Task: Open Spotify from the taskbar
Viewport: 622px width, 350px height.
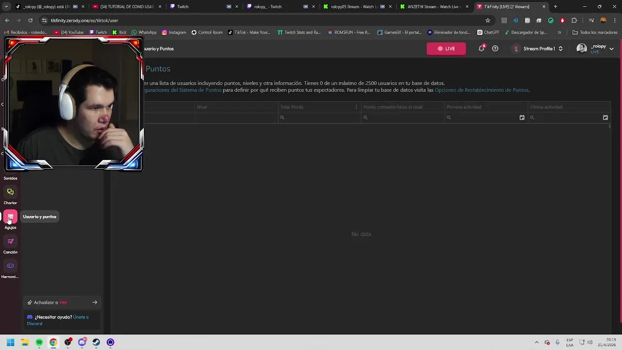Action: [x=39, y=342]
